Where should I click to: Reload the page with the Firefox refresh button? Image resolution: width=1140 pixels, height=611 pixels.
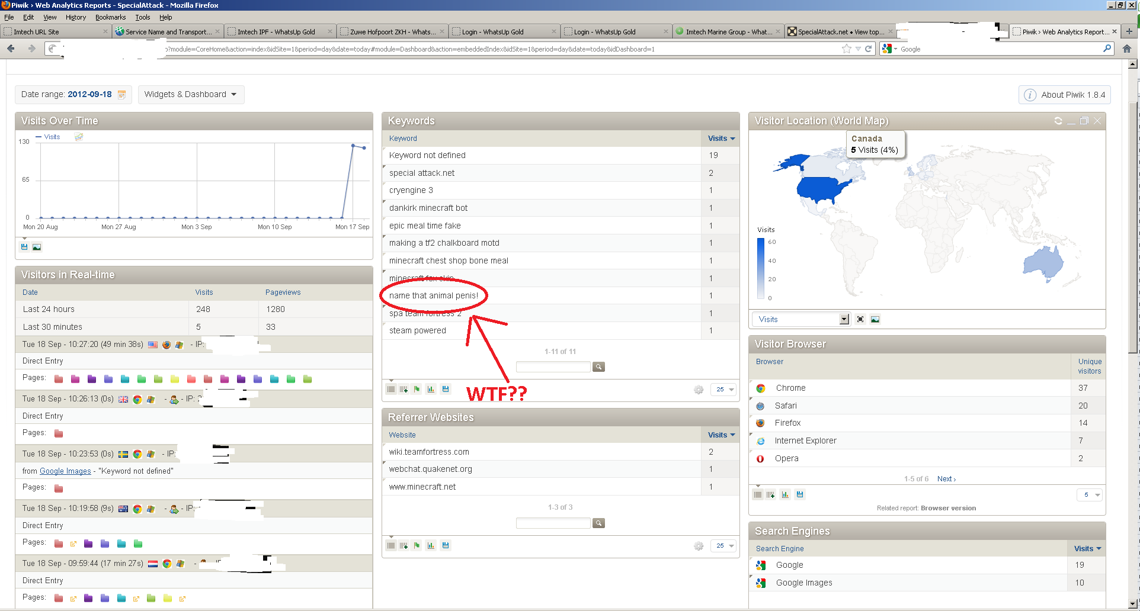(x=868, y=49)
